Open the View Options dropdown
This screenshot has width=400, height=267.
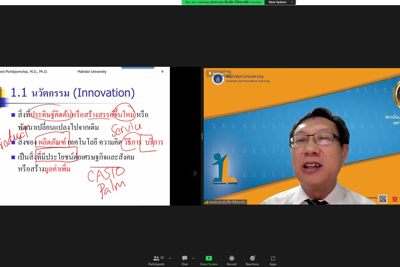tap(277, 2)
